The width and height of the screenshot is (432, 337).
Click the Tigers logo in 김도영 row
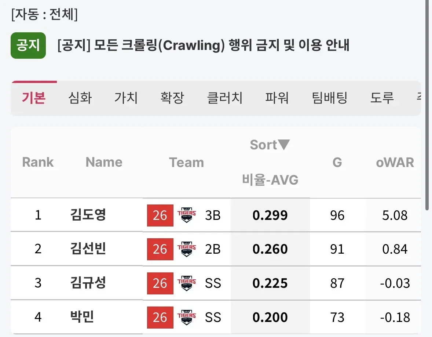[187, 215]
